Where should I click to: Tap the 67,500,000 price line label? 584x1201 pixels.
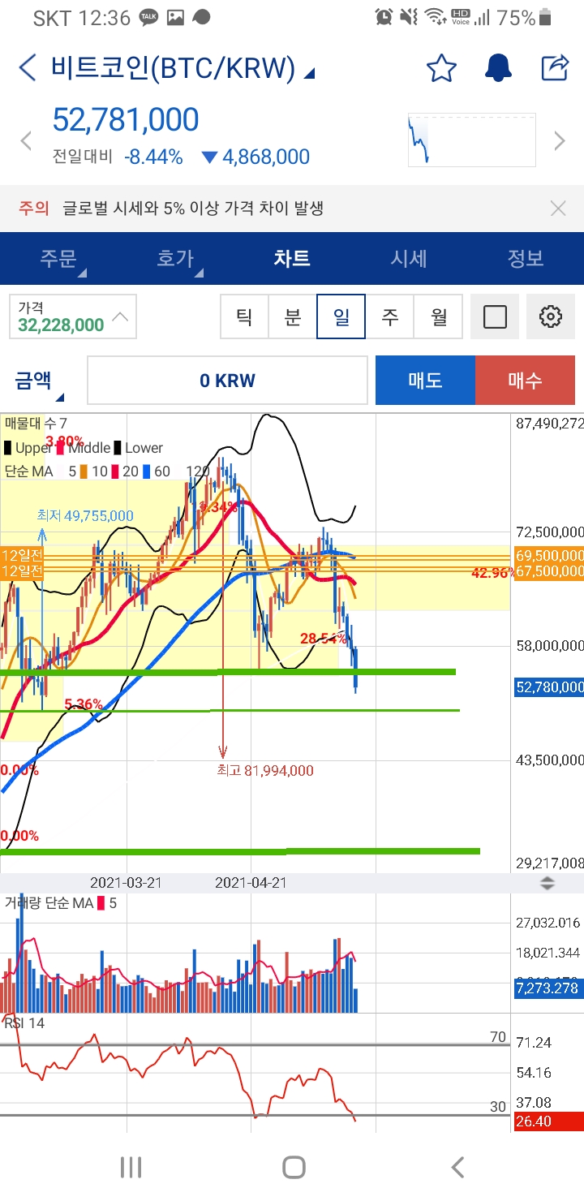pos(549,571)
